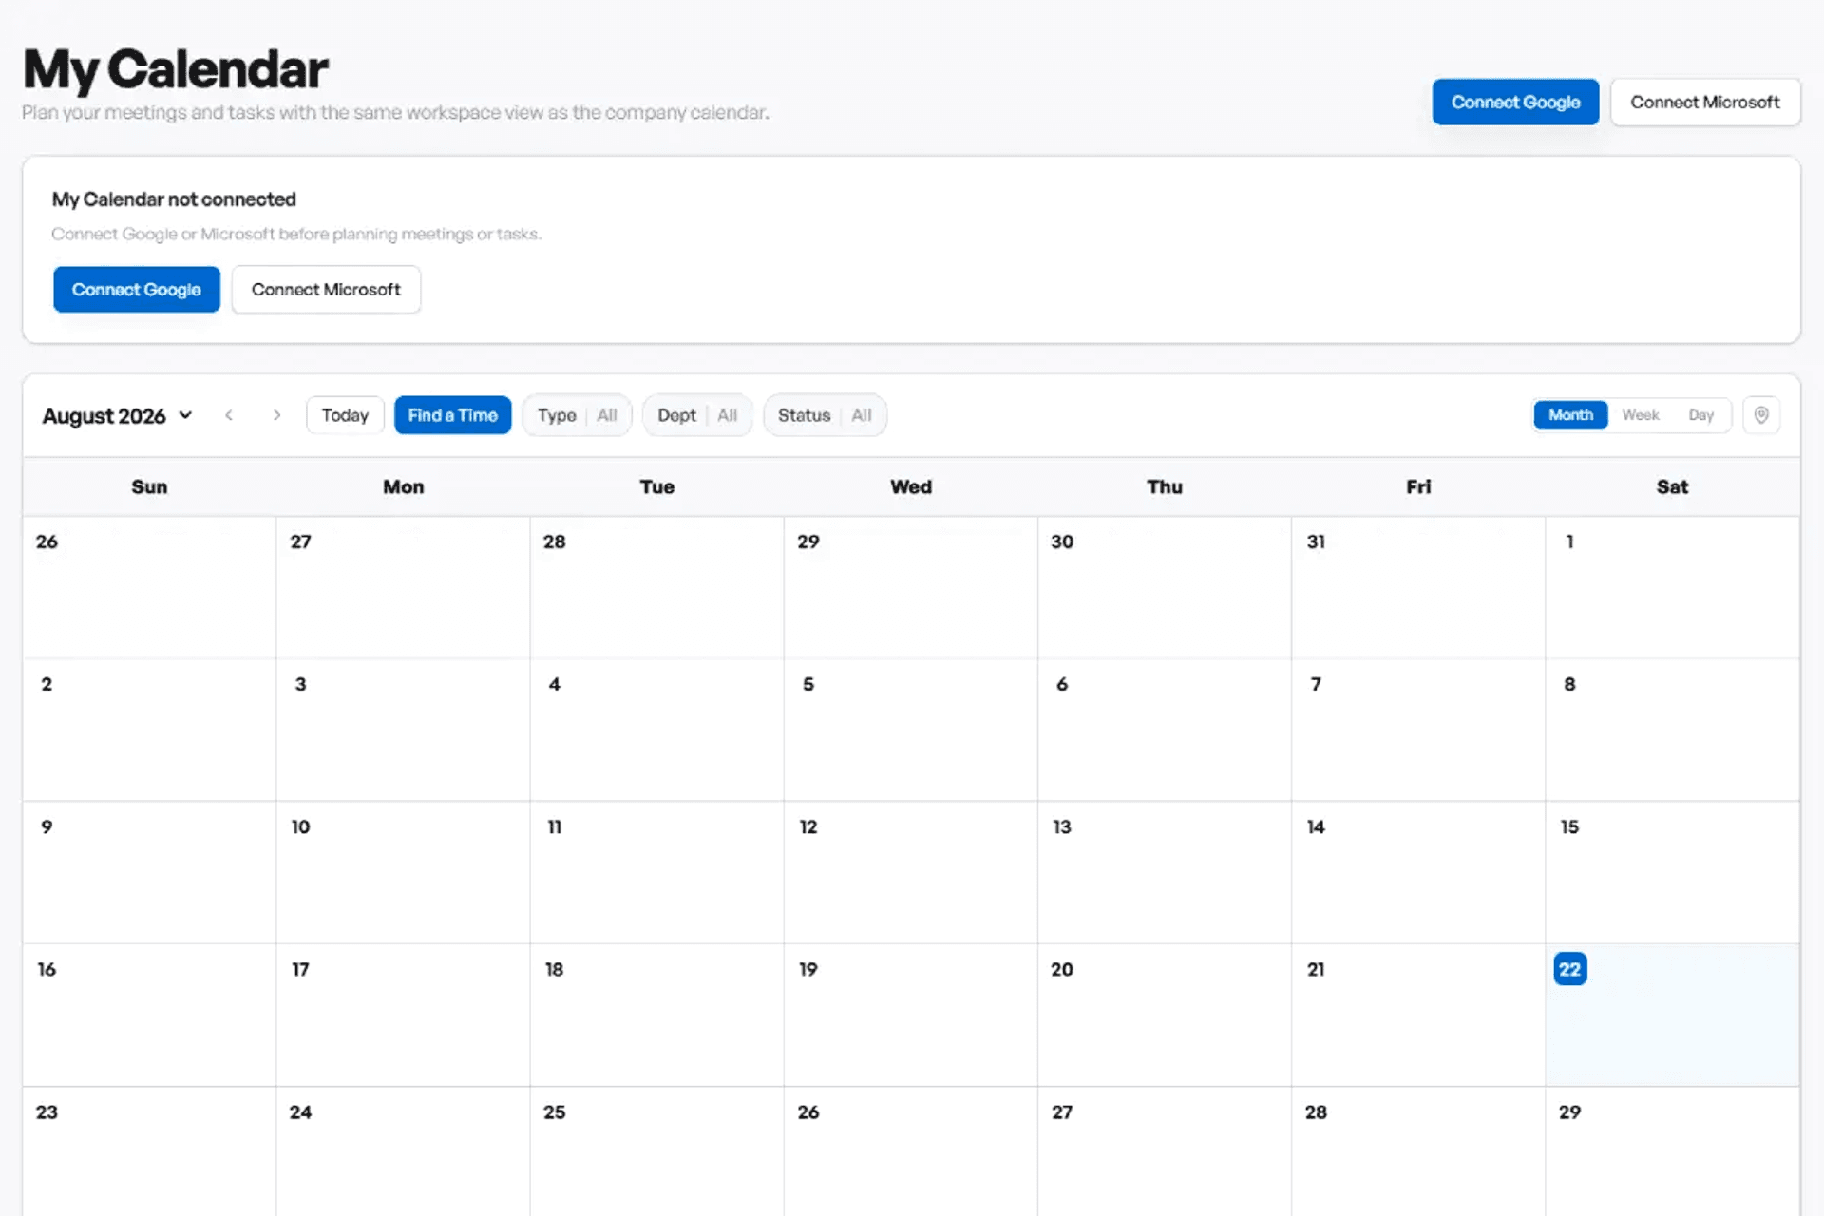Open the Dept filter dropdown
This screenshot has width=1824, height=1216.
tap(697, 415)
